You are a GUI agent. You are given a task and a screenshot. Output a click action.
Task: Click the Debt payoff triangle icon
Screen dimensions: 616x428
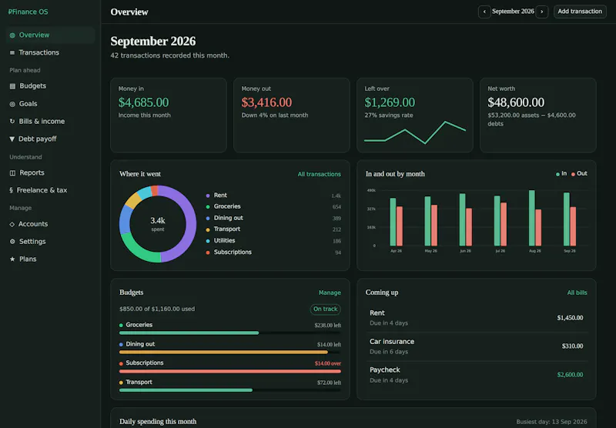(x=12, y=139)
